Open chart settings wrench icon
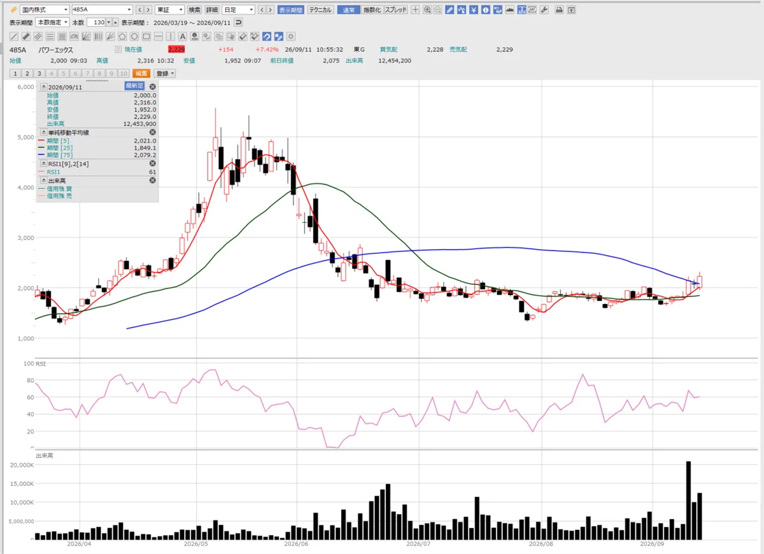Image resolution: width=764 pixels, height=554 pixels. pyautogui.click(x=544, y=10)
